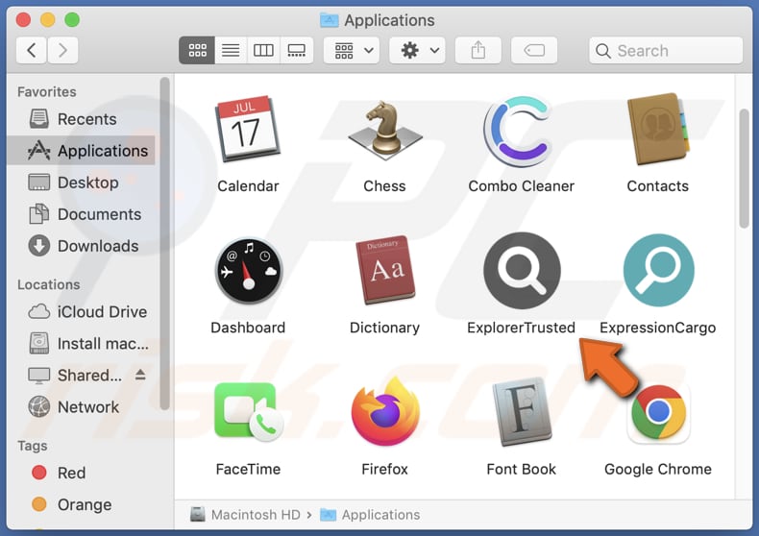Go back with the left chevron button

[x=32, y=50]
